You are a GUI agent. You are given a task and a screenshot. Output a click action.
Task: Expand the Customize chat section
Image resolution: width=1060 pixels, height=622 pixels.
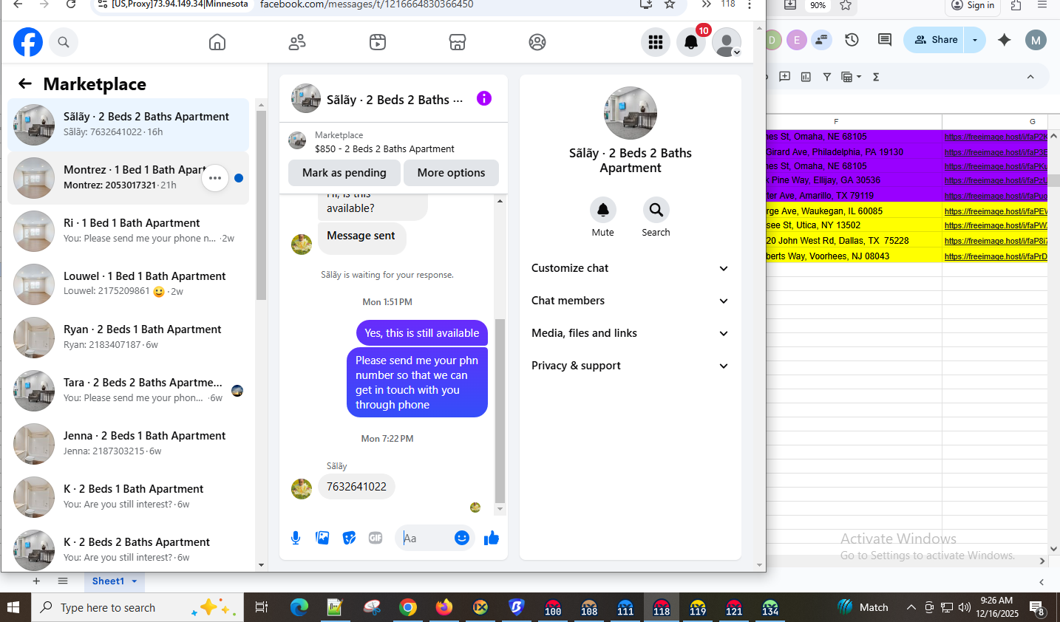pyautogui.click(x=630, y=268)
